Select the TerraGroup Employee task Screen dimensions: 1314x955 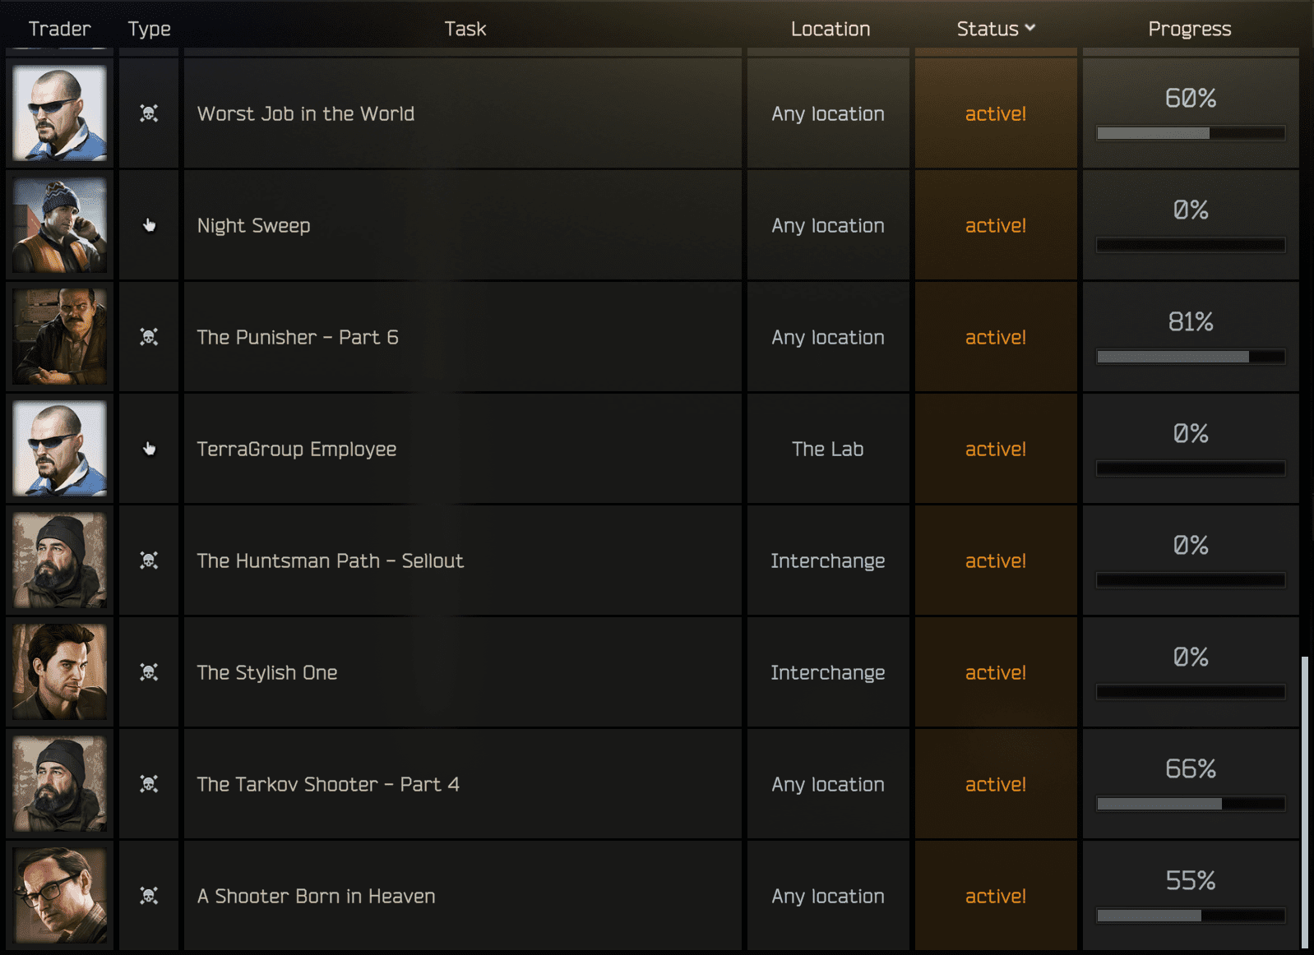296,450
